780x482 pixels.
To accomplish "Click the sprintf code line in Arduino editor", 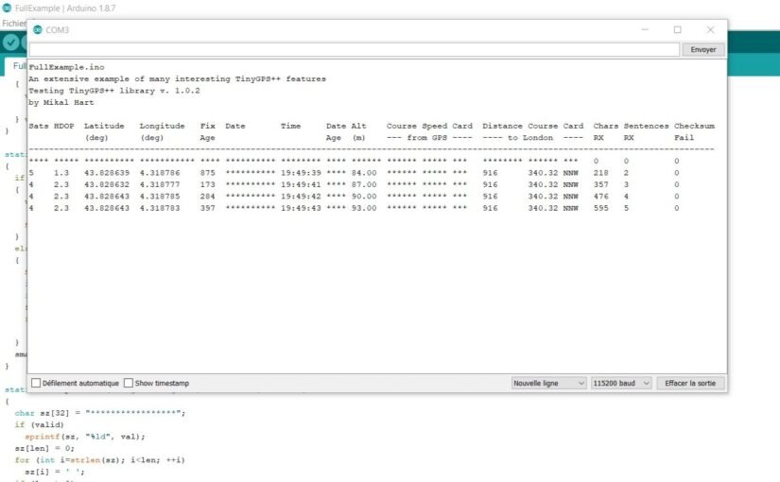I will (85, 437).
